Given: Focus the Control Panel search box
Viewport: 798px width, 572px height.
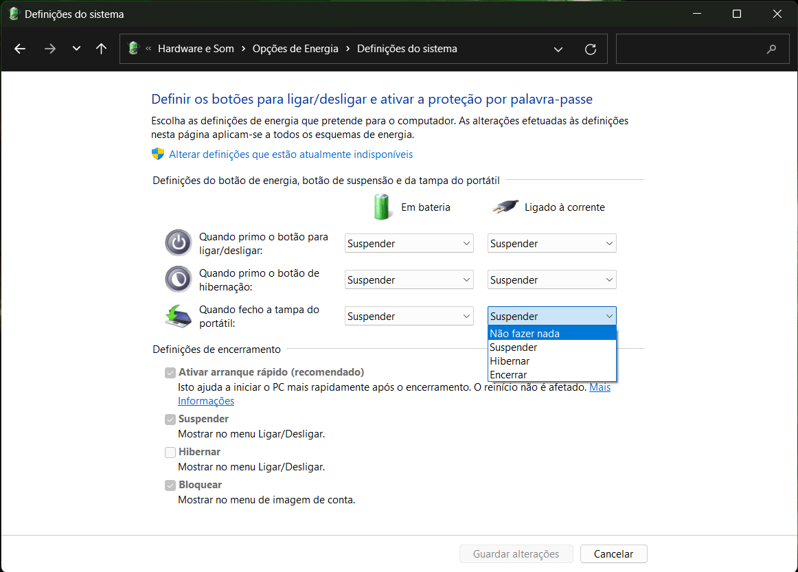Looking at the screenshot, I should pyautogui.click(x=703, y=49).
